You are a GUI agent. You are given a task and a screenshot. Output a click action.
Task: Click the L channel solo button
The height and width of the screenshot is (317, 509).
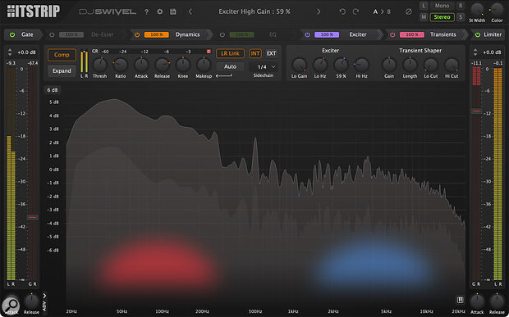424,6
